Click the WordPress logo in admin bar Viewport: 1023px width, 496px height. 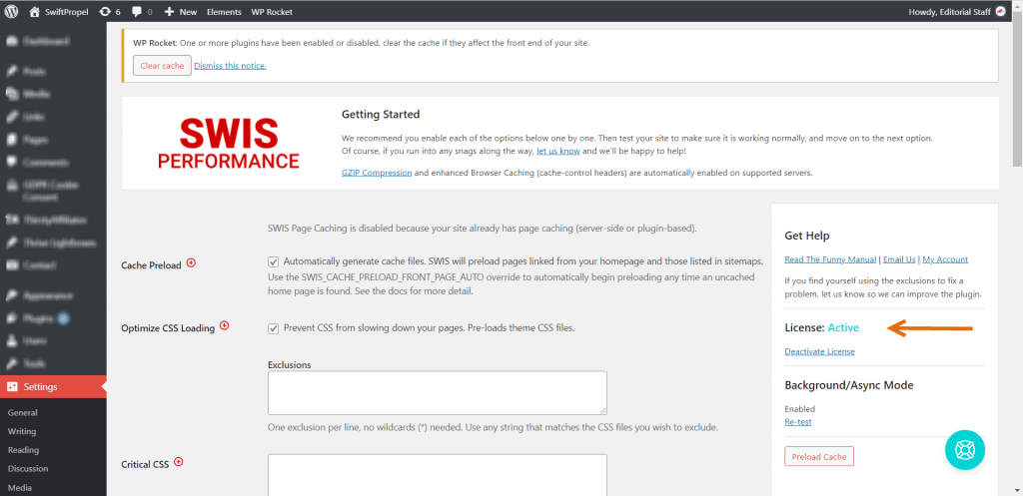pos(13,12)
